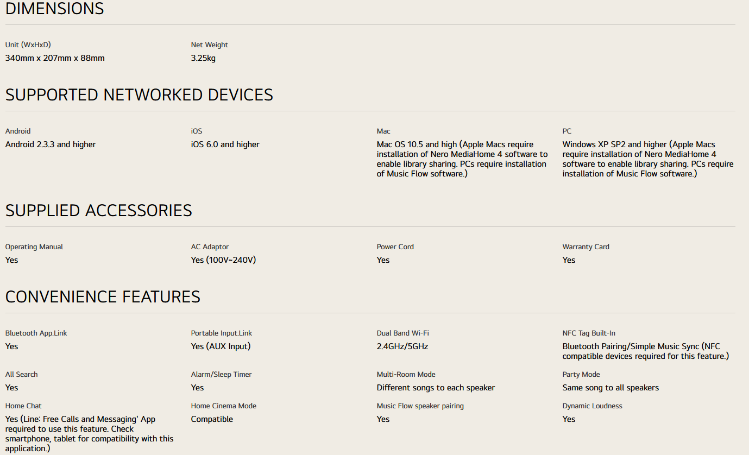Select the 340mm x 207mm x 88mm value
Screen dimensions: 749x455
tap(55, 58)
